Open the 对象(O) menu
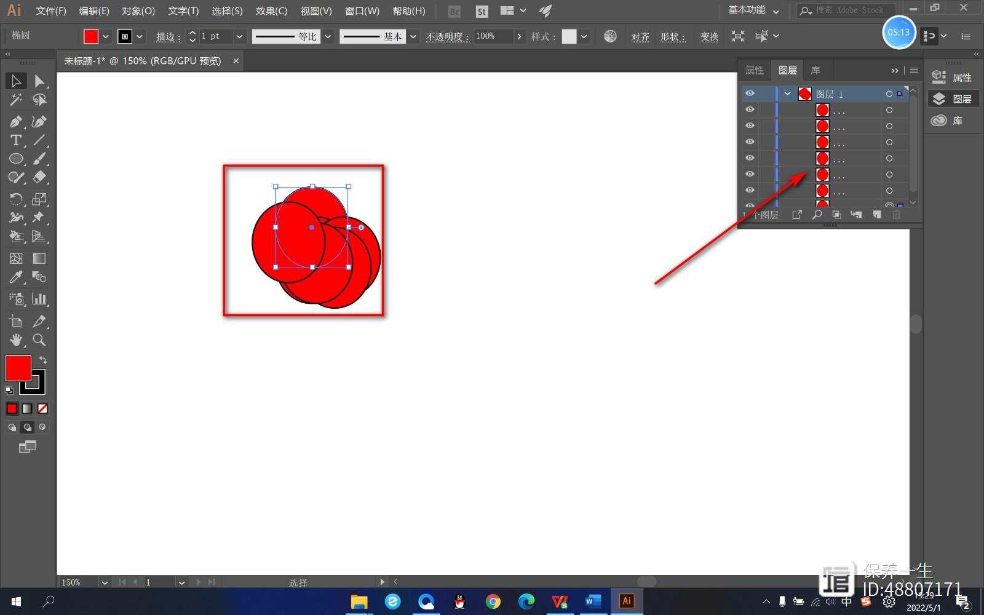This screenshot has width=984, height=615. (138, 11)
